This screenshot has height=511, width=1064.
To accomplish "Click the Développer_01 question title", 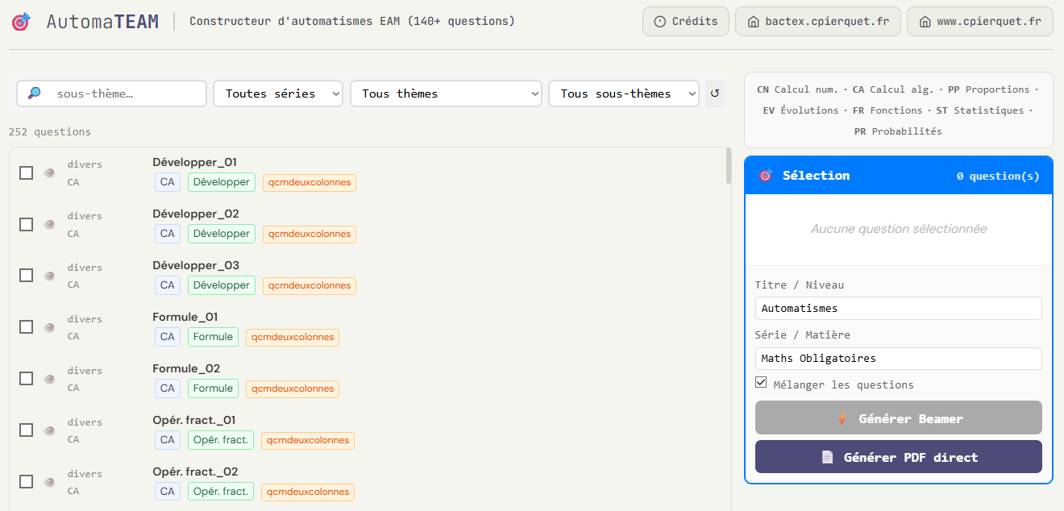I will tap(194, 162).
